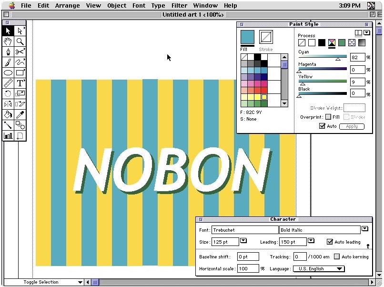Open the font Size dropdown arrow

point(243,241)
